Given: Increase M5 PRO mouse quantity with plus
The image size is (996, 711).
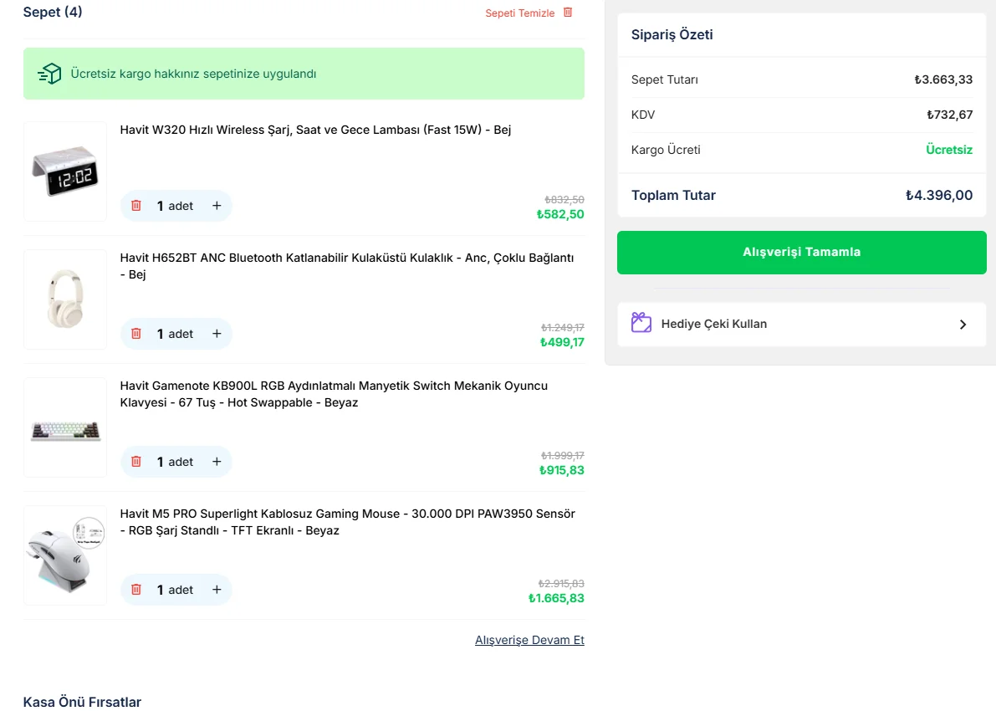Looking at the screenshot, I should click(217, 590).
